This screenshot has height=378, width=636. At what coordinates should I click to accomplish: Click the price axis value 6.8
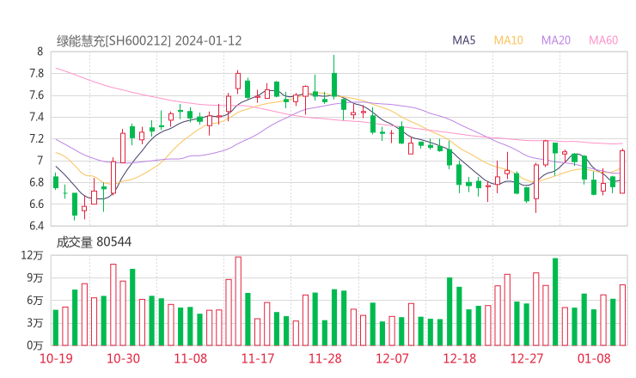36,182
